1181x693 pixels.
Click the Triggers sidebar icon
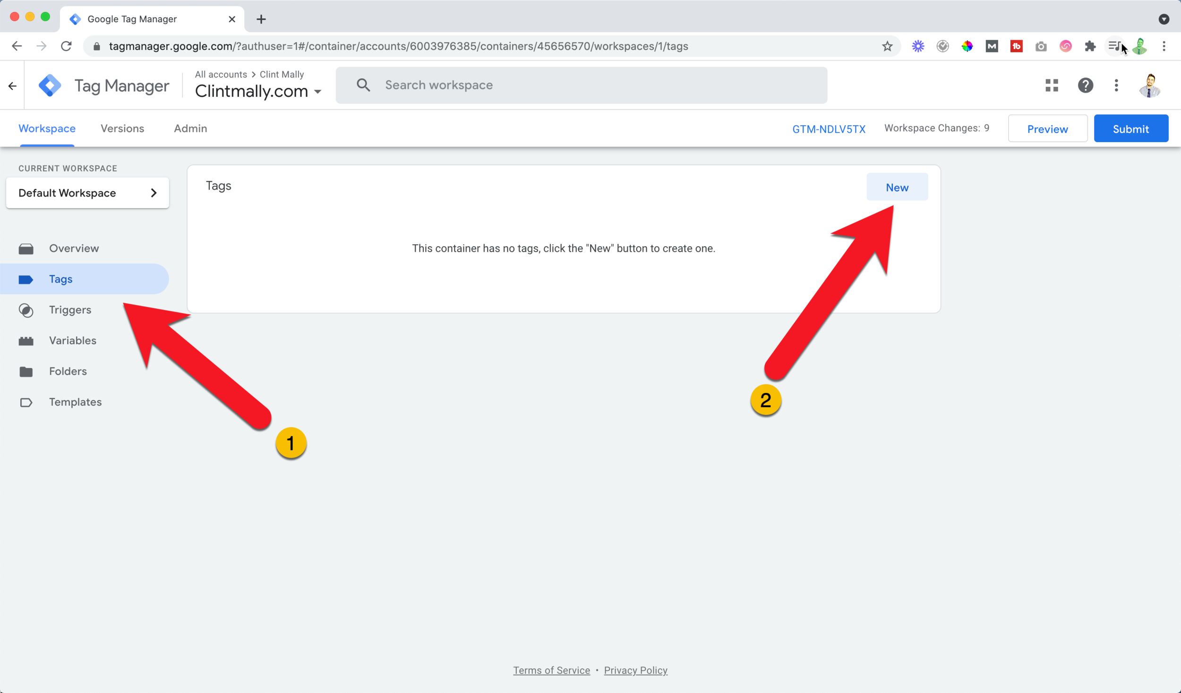pyautogui.click(x=26, y=310)
